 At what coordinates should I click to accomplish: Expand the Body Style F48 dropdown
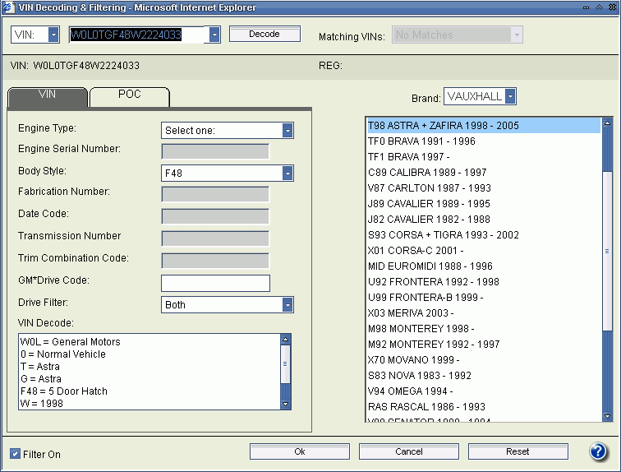click(287, 174)
